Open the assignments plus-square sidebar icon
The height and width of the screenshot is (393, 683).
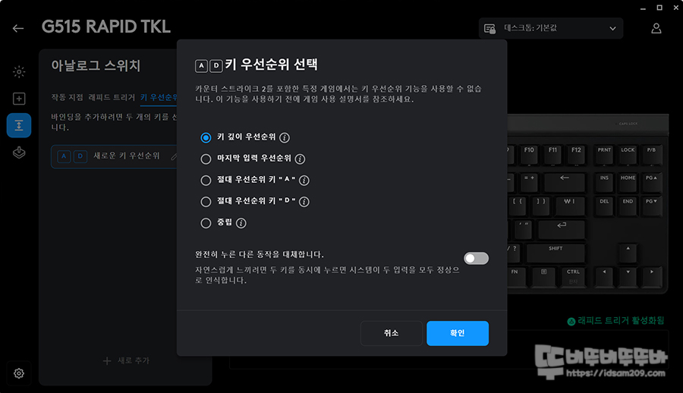[x=19, y=99]
